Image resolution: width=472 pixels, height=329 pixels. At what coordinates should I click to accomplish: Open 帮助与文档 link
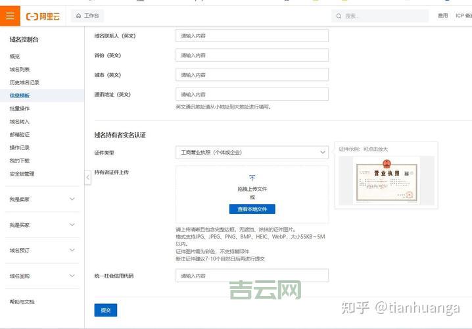pos(22,302)
